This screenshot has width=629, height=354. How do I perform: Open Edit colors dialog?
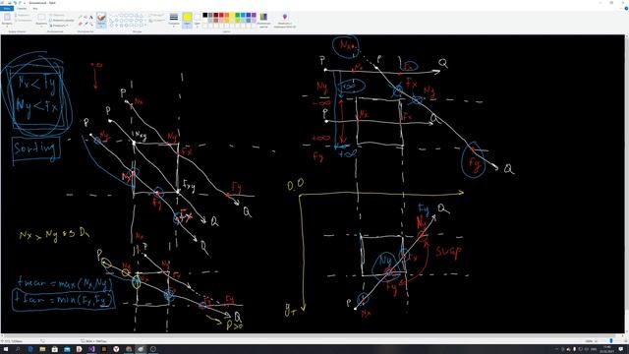[263, 20]
